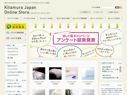Go to トップへ戻る in nav bar
The height and width of the screenshot is (95, 127).
click(13, 18)
